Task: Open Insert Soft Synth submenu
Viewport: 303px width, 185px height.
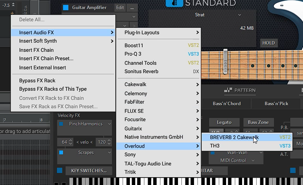Action: click(63, 41)
